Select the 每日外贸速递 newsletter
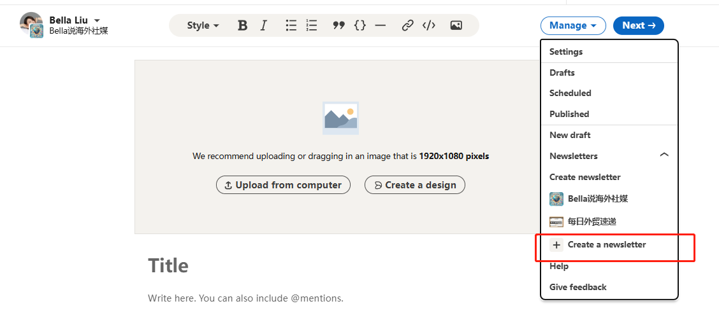 click(592, 221)
